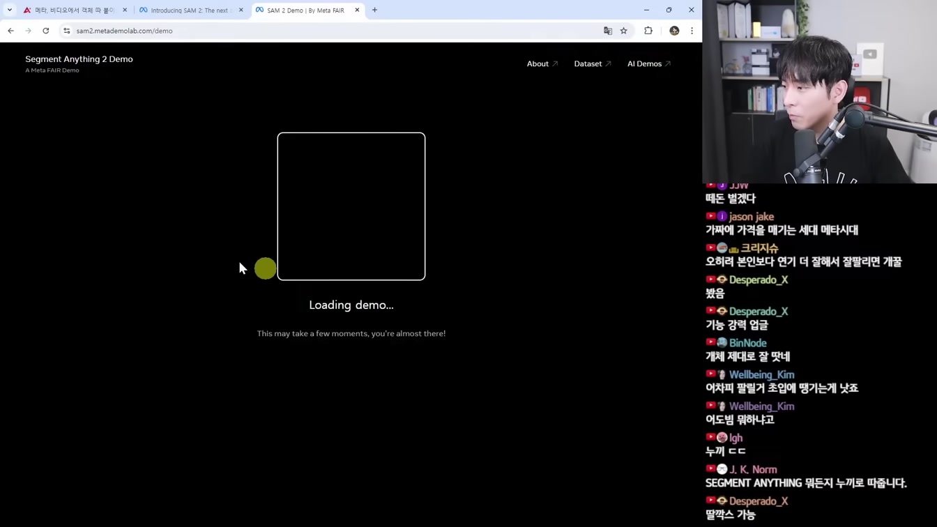Open the AI Demos link in header

pos(648,63)
